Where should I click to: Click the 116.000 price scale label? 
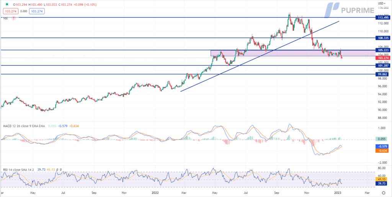(382, 8)
